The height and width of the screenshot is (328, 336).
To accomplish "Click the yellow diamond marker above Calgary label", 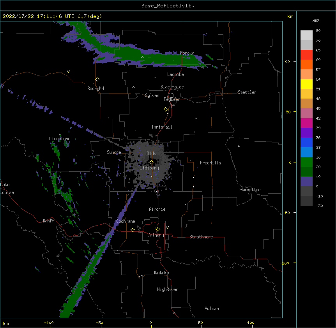I will click(158, 229).
